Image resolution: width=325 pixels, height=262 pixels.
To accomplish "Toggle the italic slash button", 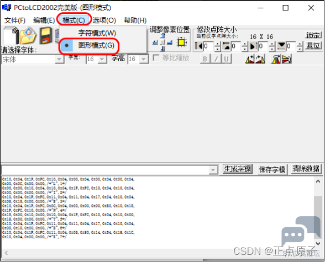I will pos(216,59).
